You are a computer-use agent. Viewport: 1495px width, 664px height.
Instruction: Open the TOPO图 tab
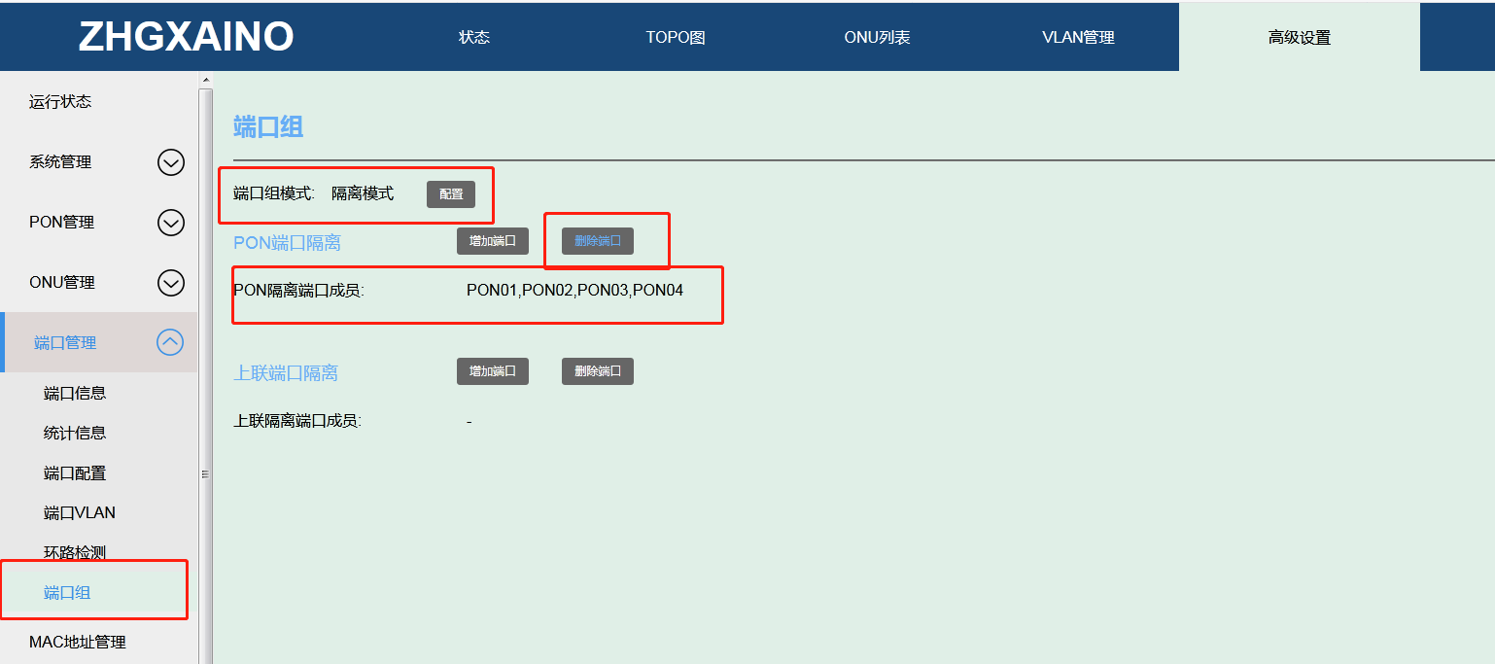(x=676, y=38)
